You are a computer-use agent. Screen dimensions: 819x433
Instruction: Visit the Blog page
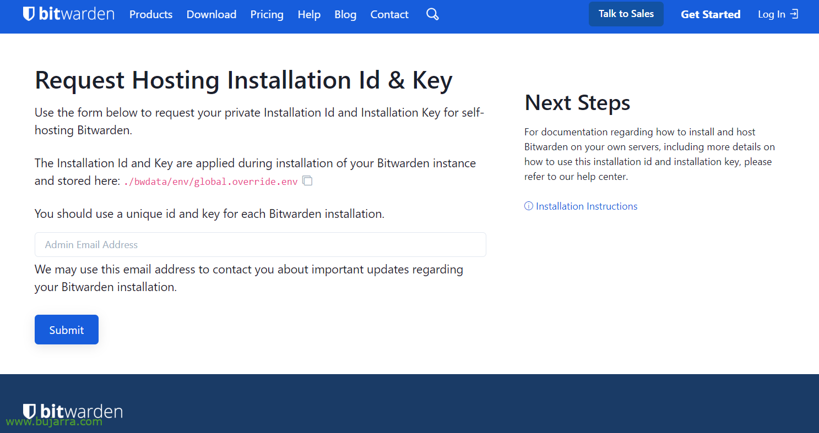pos(345,14)
